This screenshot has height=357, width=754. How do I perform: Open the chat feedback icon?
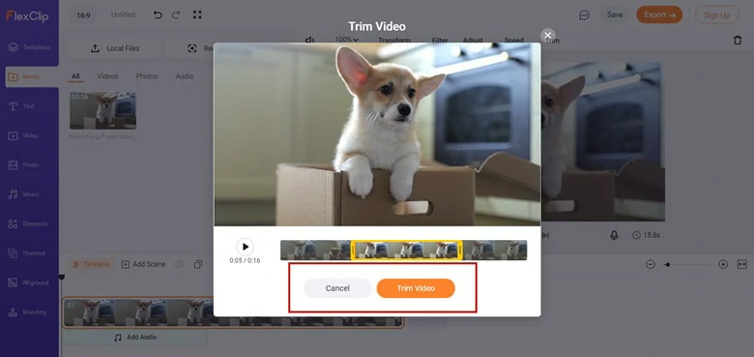(x=584, y=15)
